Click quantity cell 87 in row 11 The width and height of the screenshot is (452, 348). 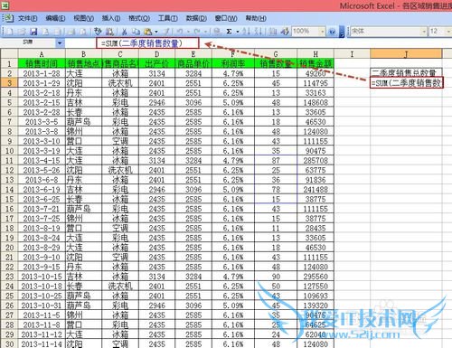tap(276, 161)
